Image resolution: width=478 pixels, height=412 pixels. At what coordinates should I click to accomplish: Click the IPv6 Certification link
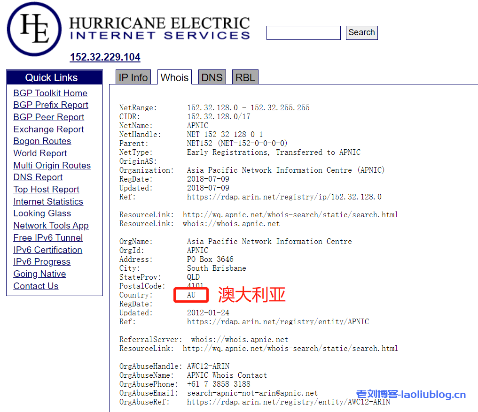[47, 250]
